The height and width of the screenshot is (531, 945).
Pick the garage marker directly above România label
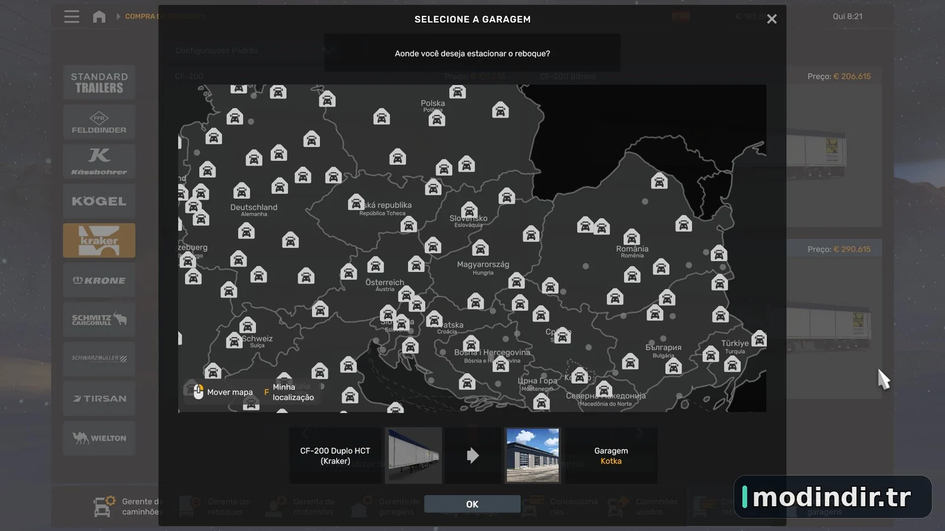(x=631, y=237)
